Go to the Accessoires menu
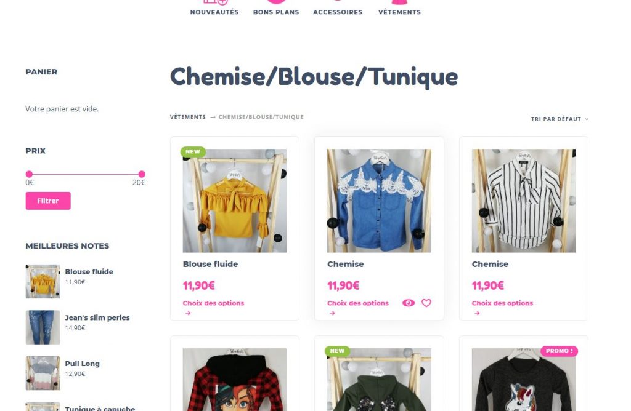Screen dimensions: 631x411 338,12
